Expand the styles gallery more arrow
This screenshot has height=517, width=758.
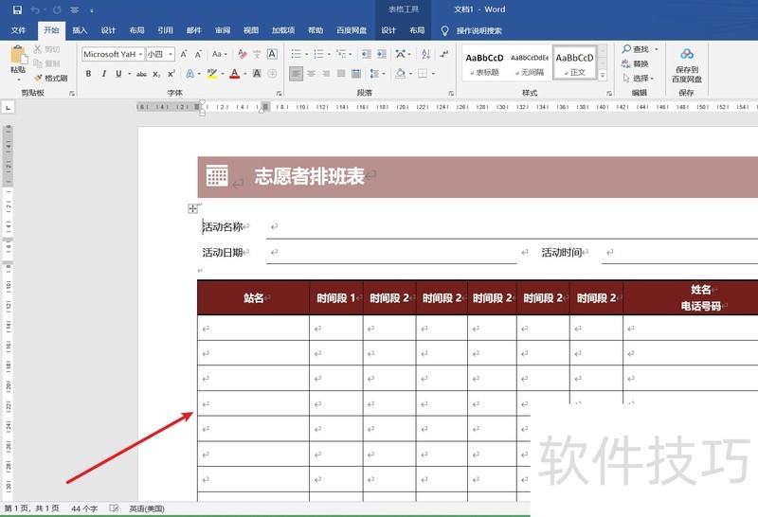(603, 74)
